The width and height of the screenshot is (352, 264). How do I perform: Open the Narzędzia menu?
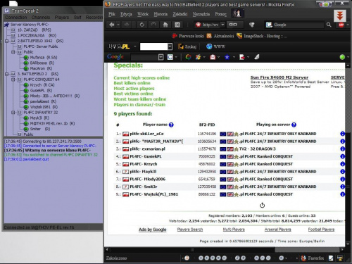pyautogui.click(x=201, y=14)
